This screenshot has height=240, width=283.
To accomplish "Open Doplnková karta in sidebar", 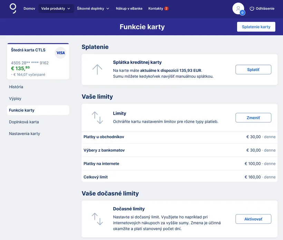I will coord(24,122).
